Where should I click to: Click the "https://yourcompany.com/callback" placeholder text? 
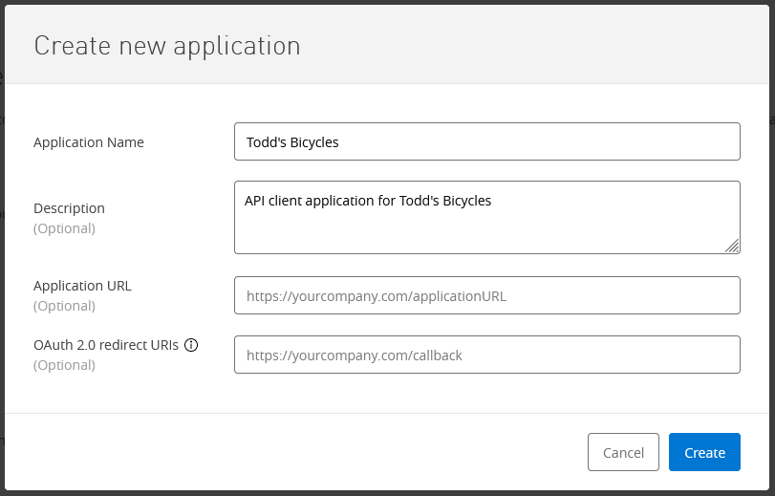click(354, 355)
